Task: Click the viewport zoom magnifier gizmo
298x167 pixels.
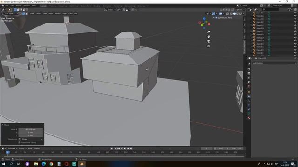Action: [209, 32]
